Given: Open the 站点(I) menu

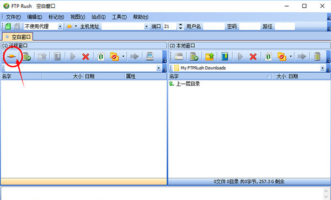Looking at the screenshot, I should point(98,17).
